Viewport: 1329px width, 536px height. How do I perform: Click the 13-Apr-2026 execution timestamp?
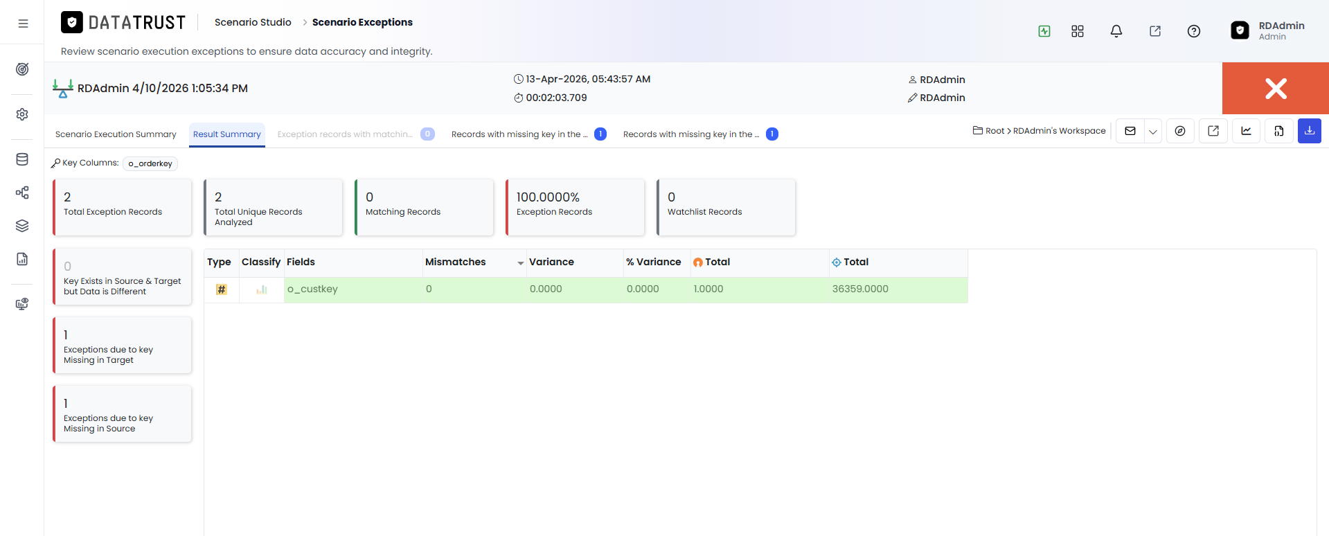(588, 79)
